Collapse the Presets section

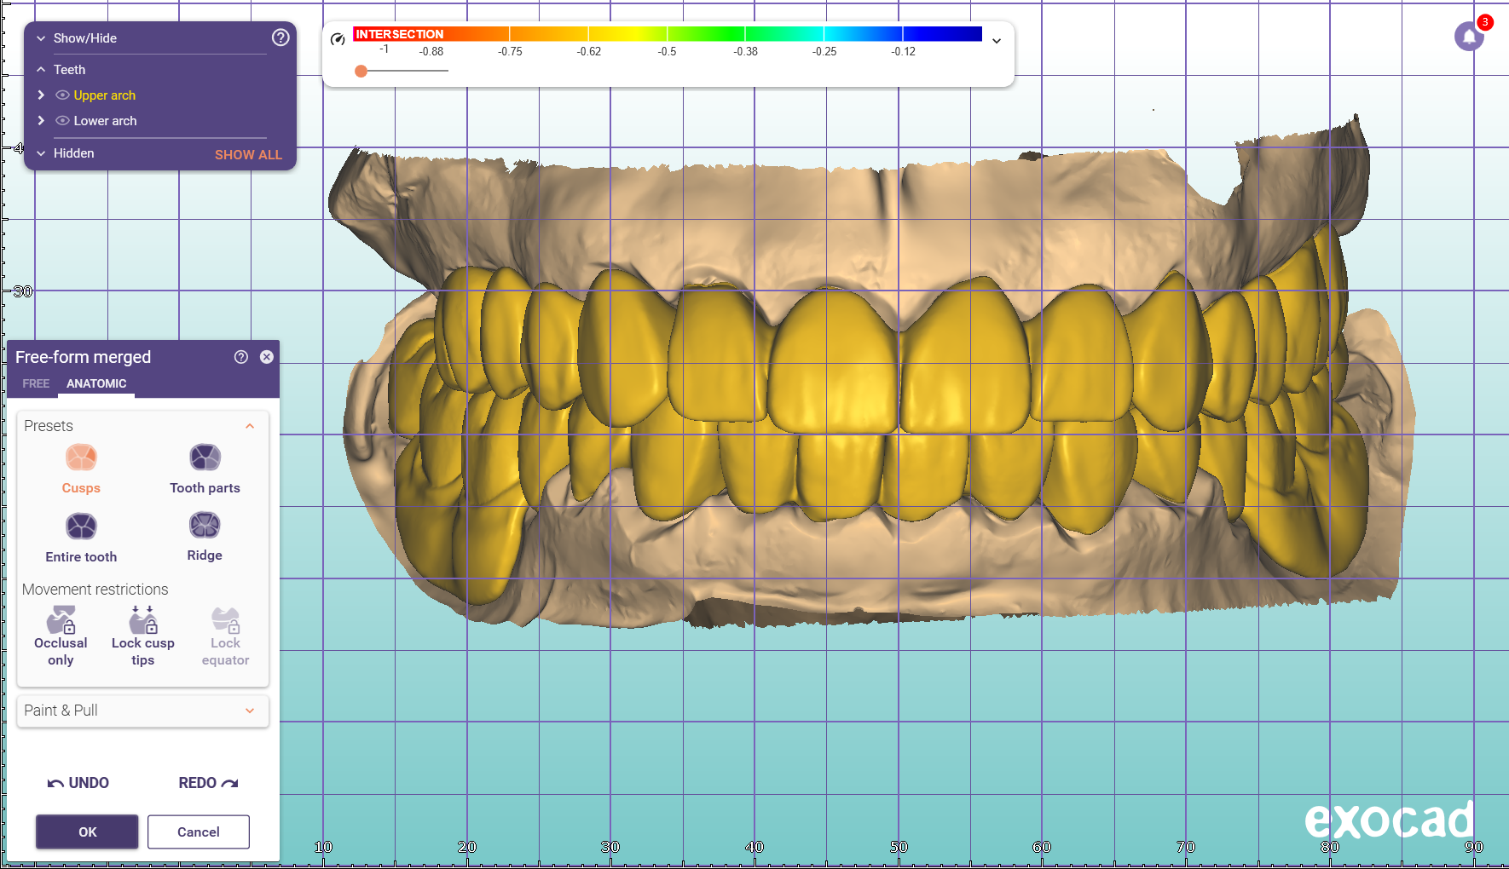(250, 426)
